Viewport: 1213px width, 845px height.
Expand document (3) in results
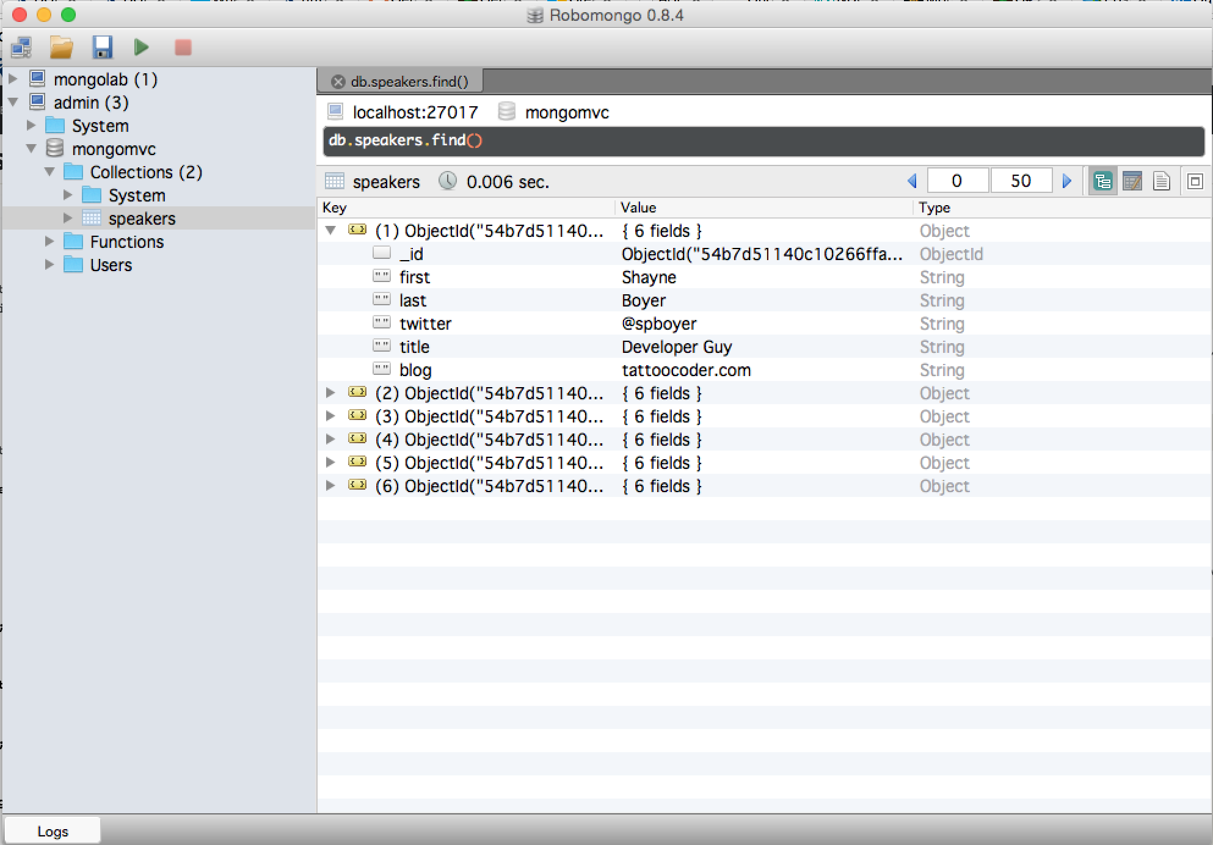click(330, 416)
